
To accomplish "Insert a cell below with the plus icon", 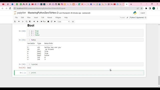I will coord(19,21).
